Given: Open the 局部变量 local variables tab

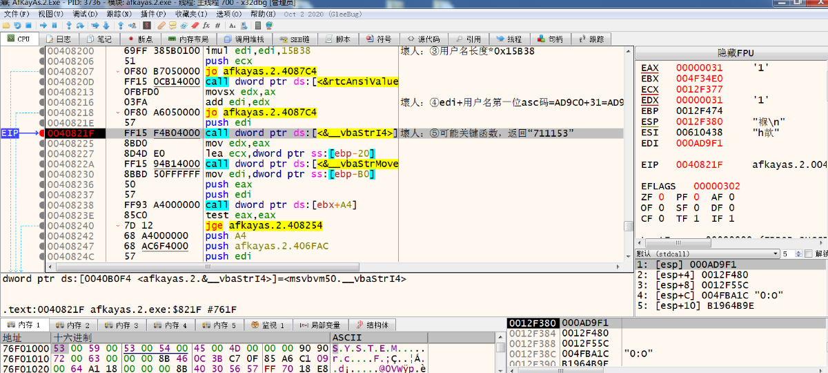Looking at the screenshot, I should 322,325.
